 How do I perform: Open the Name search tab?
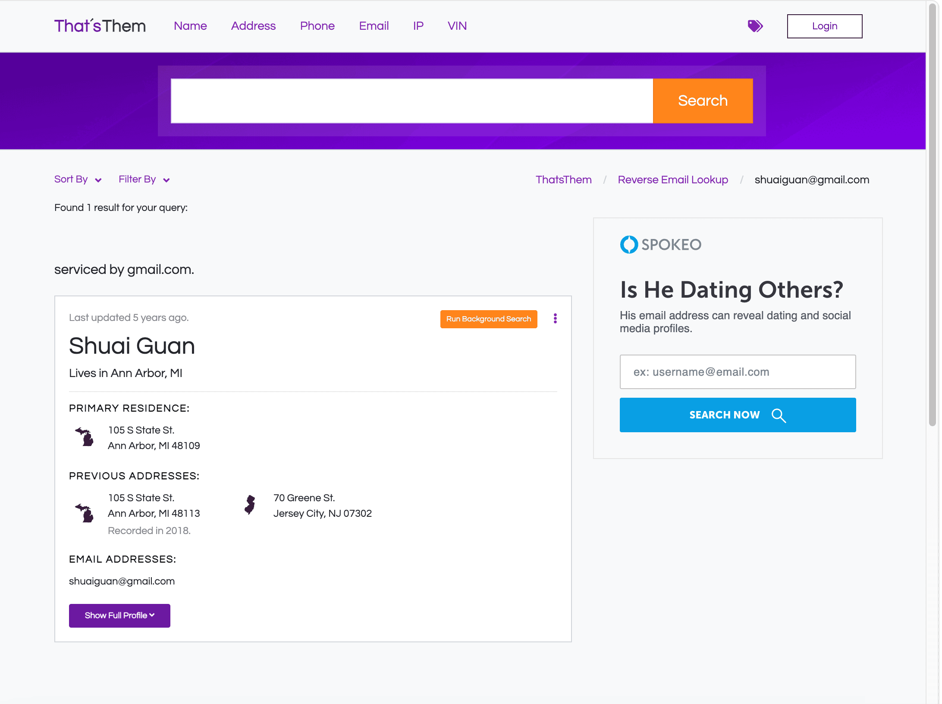(x=190, y=26)
